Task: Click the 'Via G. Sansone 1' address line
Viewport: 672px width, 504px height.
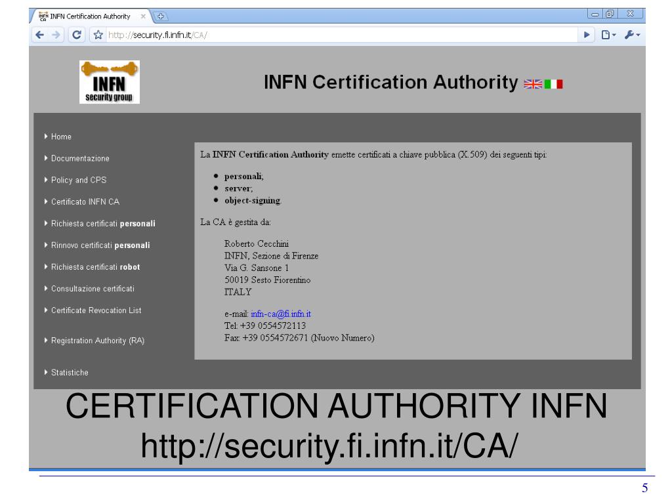Action: coord(257,268)
